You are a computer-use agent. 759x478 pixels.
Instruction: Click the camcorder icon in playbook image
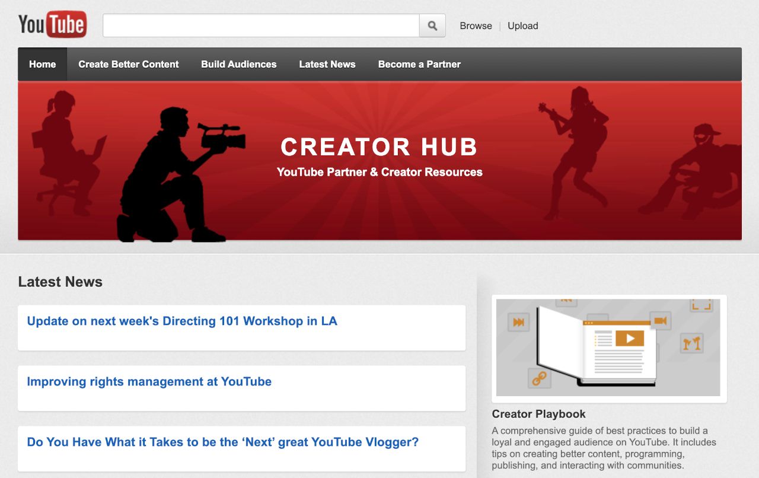tap(661, 321)
